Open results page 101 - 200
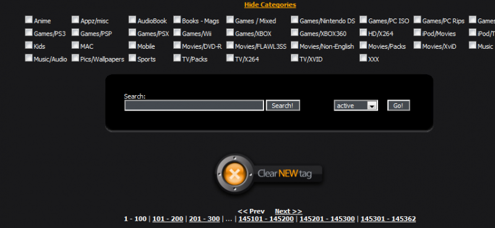 [x=168, y=219]
